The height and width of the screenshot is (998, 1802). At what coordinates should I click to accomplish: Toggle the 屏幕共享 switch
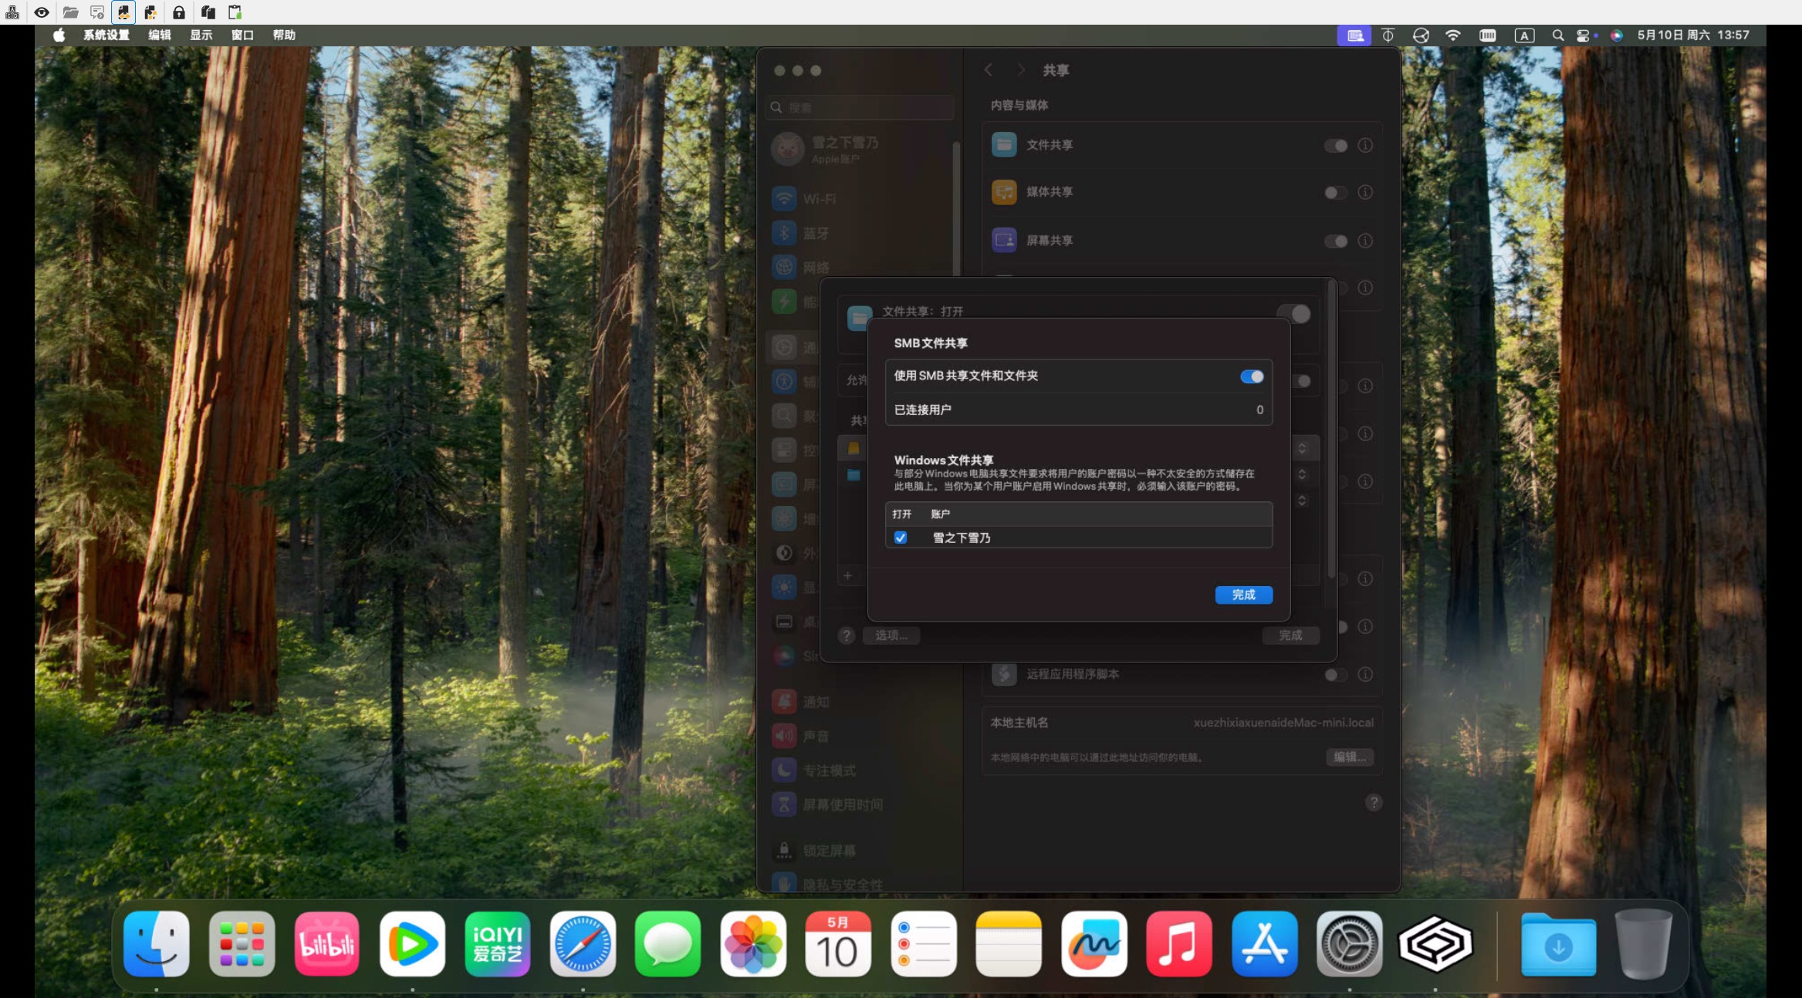1336,241
